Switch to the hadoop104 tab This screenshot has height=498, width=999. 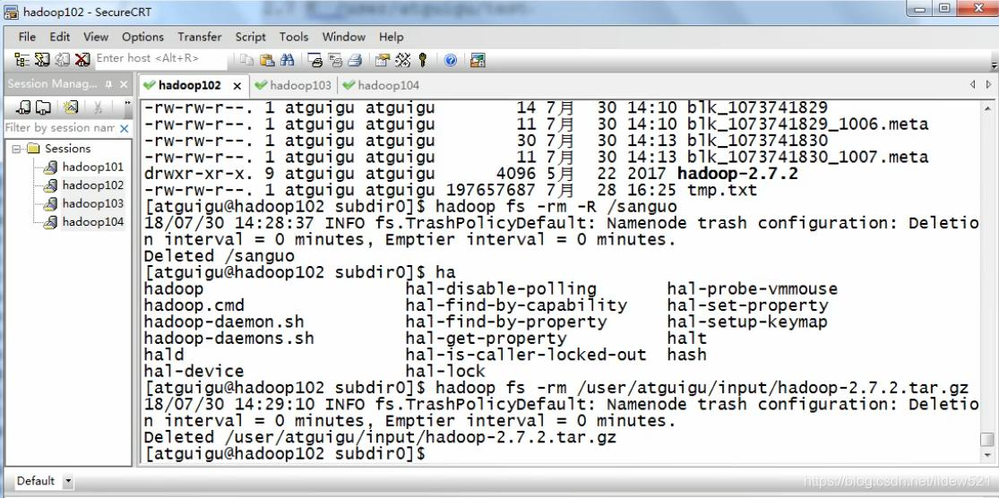click(382, 85)
